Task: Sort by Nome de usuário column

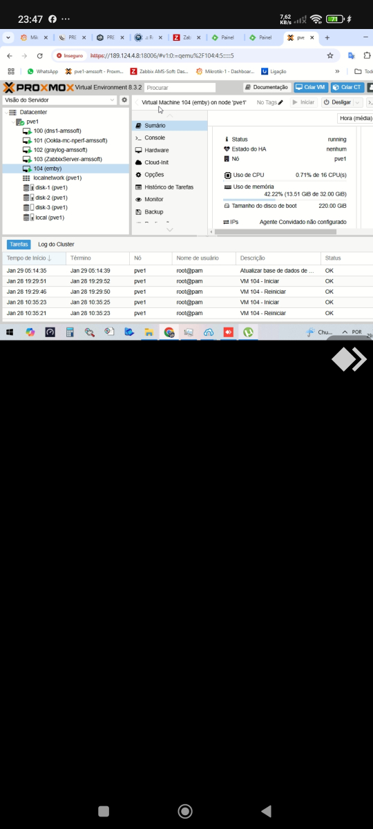Action: coord(204,258)
